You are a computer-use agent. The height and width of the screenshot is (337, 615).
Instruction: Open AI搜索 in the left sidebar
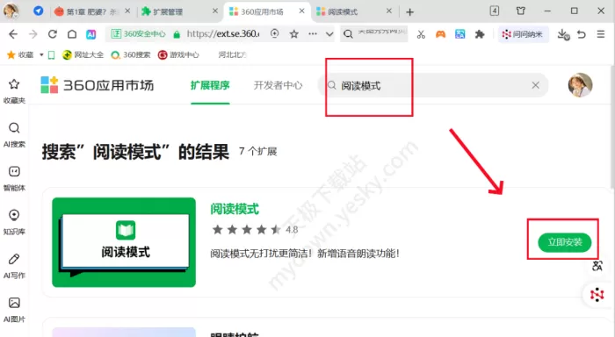tap(14, 135)
